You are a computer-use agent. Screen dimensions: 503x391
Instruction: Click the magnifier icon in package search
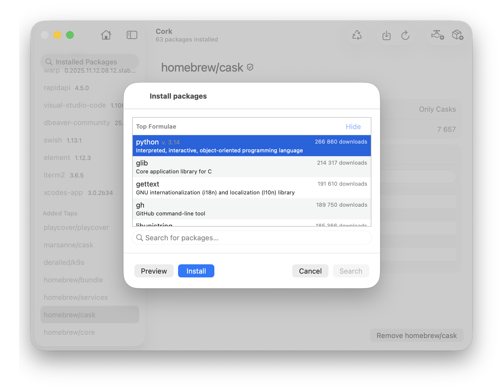point(140,238)
